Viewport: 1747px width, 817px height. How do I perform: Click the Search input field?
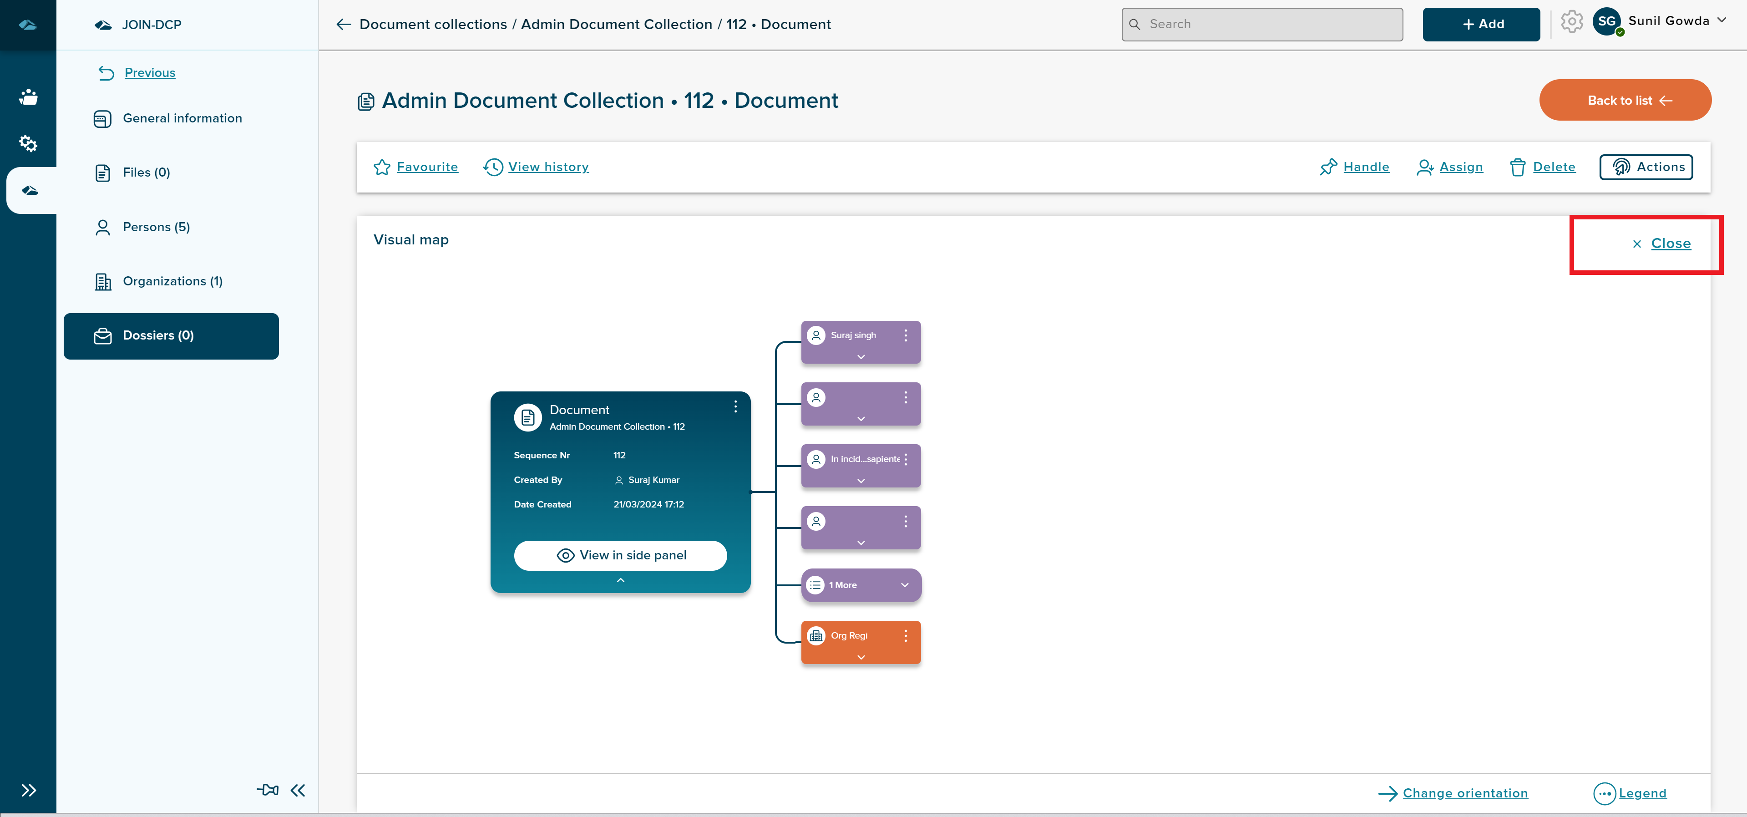1262,23
